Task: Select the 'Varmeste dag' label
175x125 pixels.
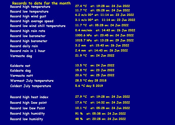Action: 21,56
